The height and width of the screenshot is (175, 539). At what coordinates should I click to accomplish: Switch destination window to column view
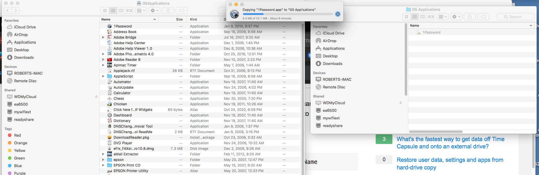[x=423, y=17]
